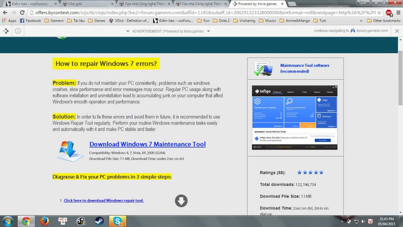Click the ad bar arrows logo icon
Image resolution: width=403 pixels, height=227 pixels.
6,31
